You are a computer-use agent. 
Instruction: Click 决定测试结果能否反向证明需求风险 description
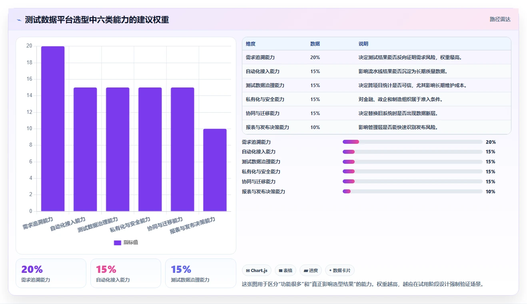tap(410, 58)
